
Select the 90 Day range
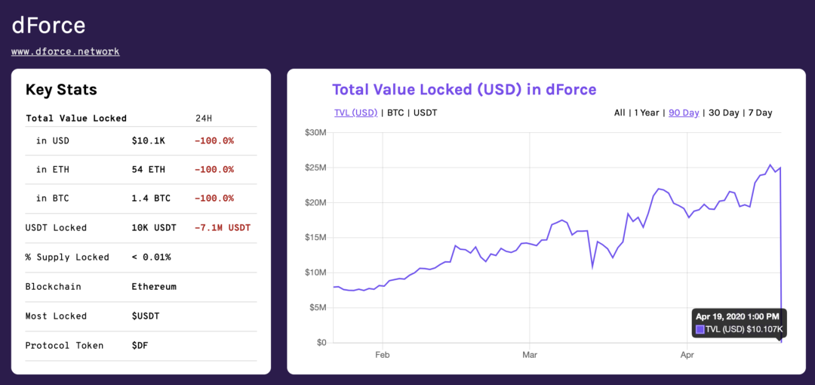[684, 112]
